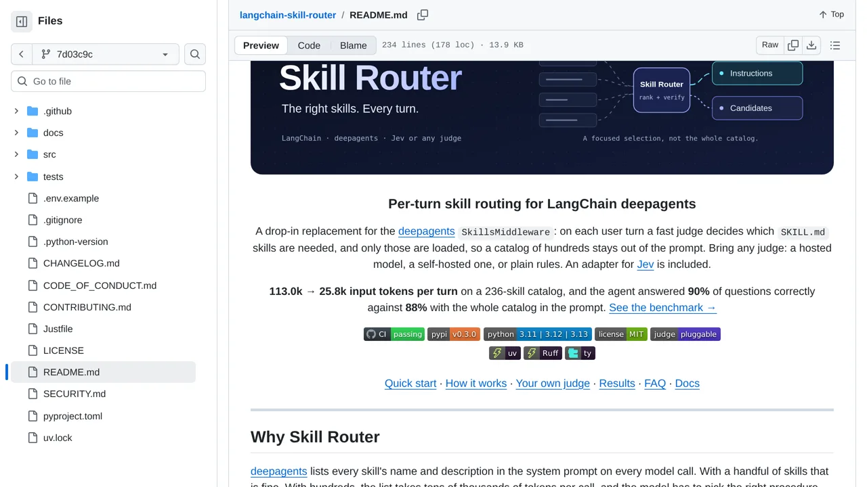
Task: Collapse the file tree side panel icon
Action: point(22,21)
